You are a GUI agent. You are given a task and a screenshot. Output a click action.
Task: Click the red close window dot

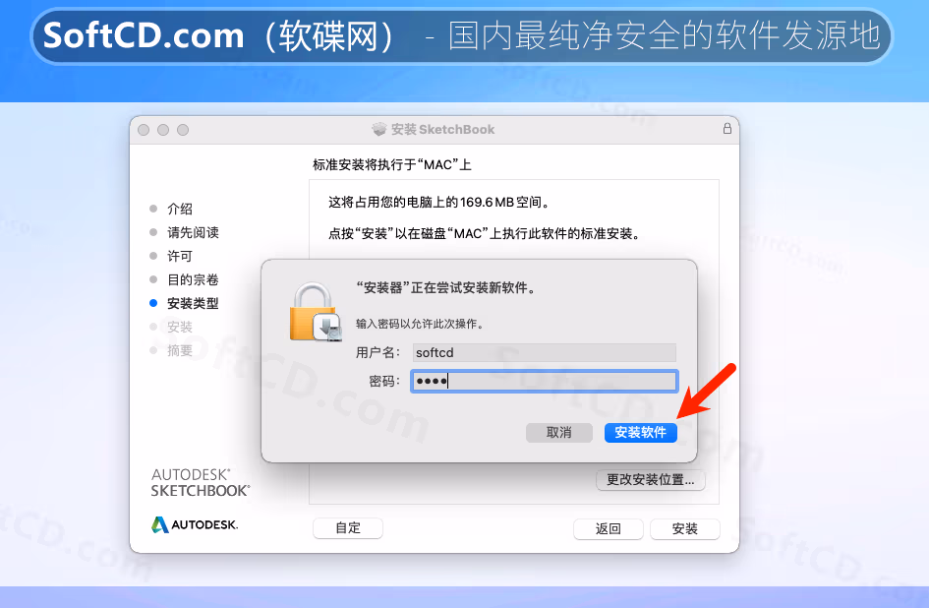[144, 129]
